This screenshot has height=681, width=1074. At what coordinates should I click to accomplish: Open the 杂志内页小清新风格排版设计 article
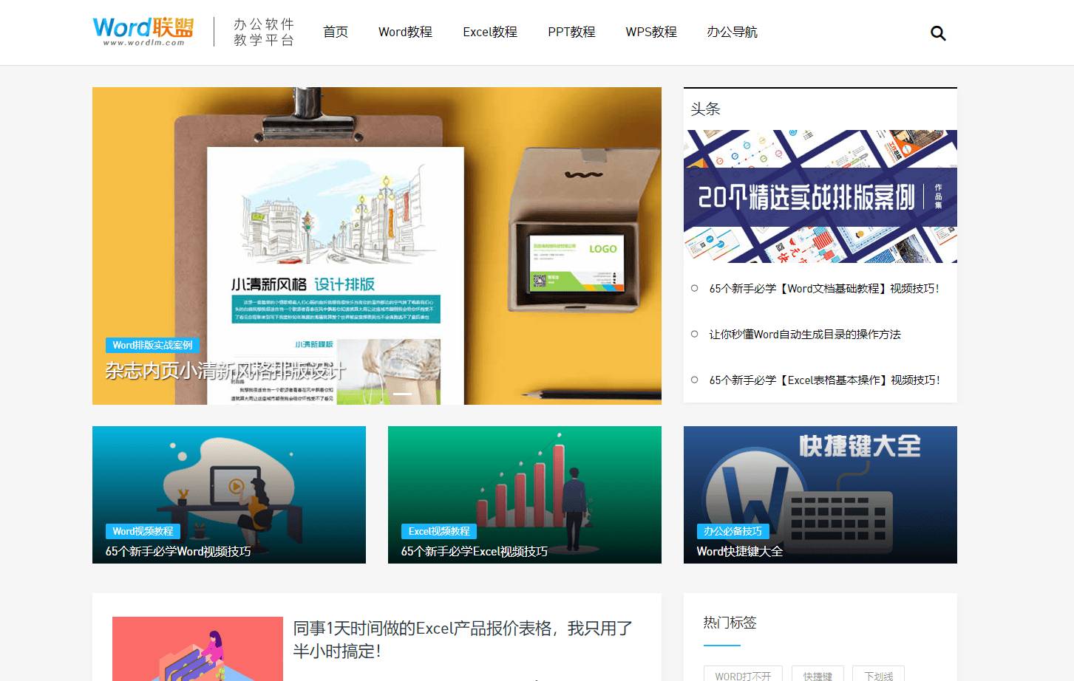coord(225,371)
